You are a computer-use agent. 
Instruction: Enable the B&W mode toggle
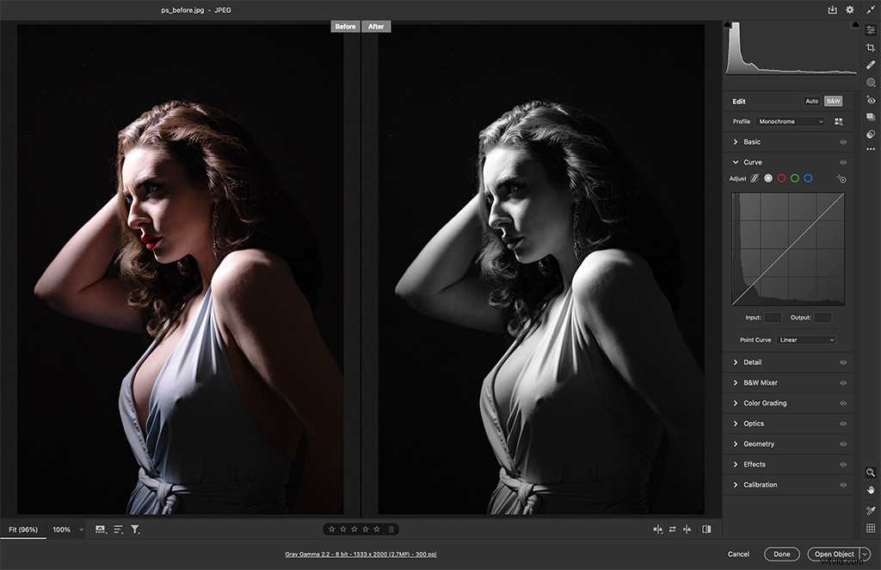click(832, 101)
